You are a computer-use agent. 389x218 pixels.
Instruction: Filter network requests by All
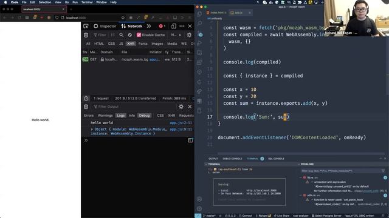[88, 44]
